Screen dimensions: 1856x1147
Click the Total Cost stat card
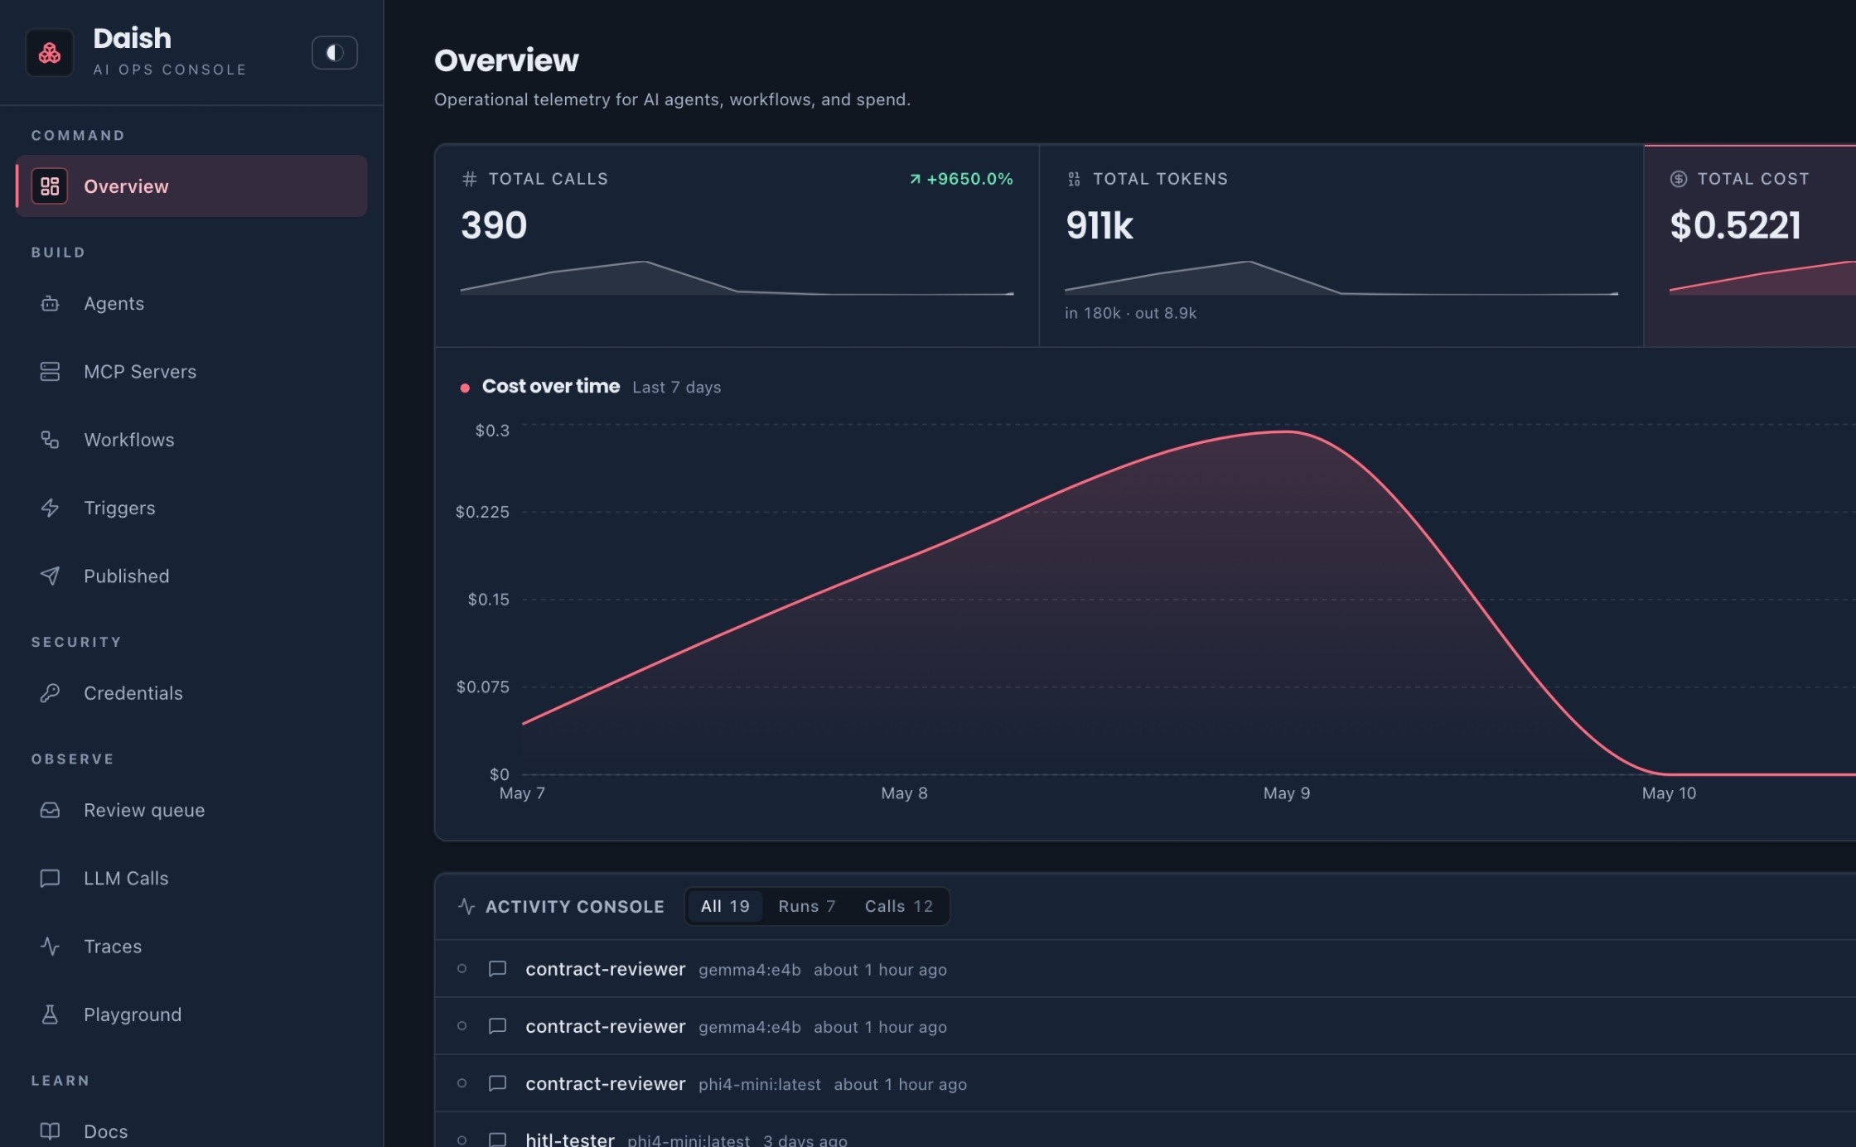[1750, 246]
